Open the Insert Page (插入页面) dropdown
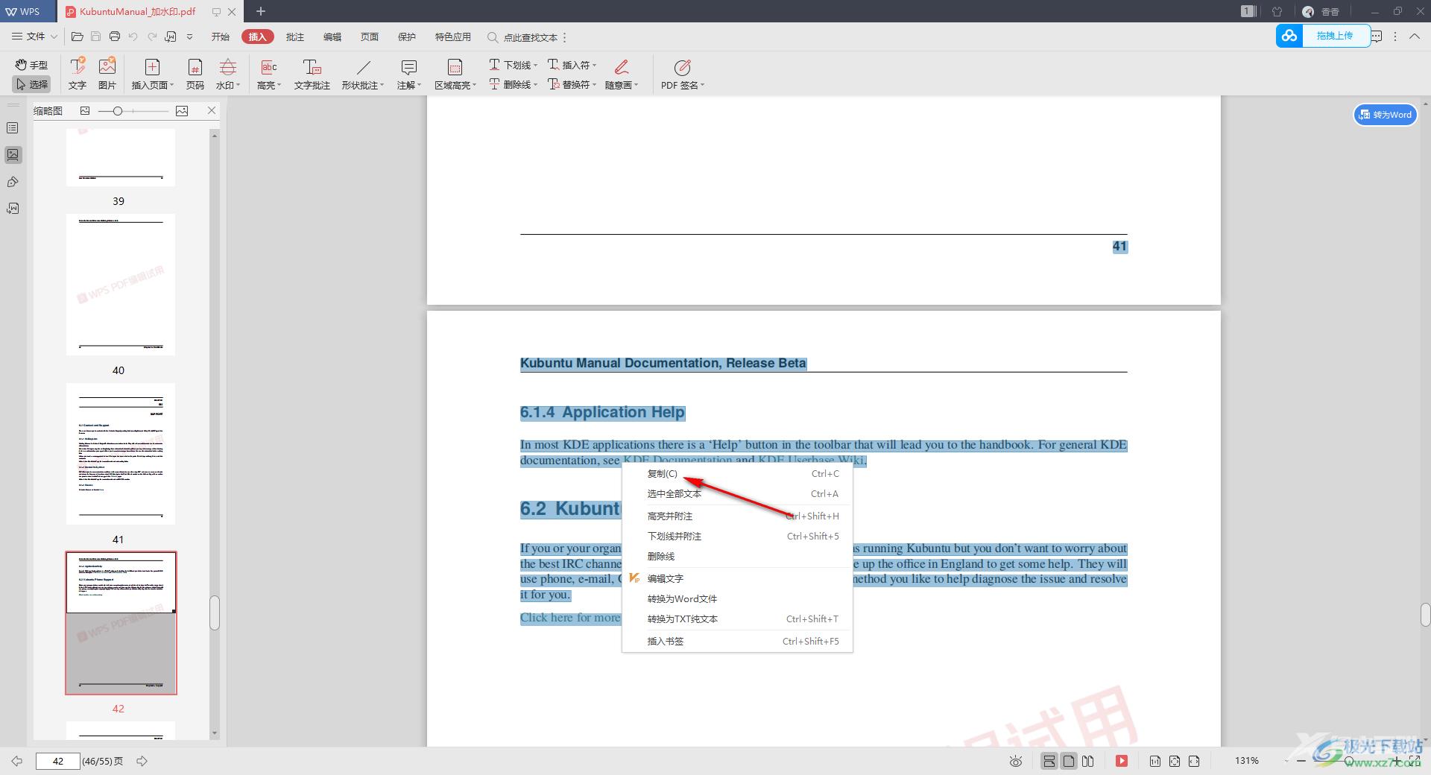This screenshot has height=775, width=1431. pos(153,74)
